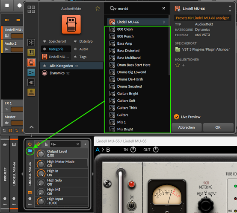The height and width of the screenshot is (213, 237).
Task: Select the plug-in connector icon in sidebar
Action: point(31,82)
